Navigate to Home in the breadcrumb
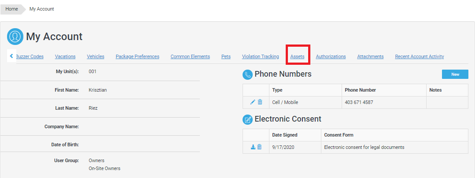 click(x=11, y=9)
